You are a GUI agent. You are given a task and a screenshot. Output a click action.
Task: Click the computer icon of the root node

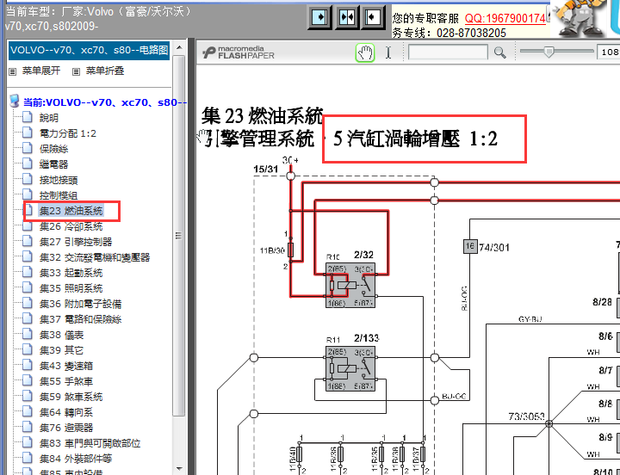[15, 102]
